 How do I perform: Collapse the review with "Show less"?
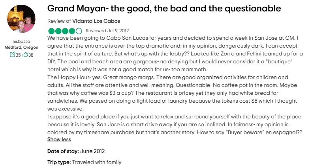(x=59, y=139)
